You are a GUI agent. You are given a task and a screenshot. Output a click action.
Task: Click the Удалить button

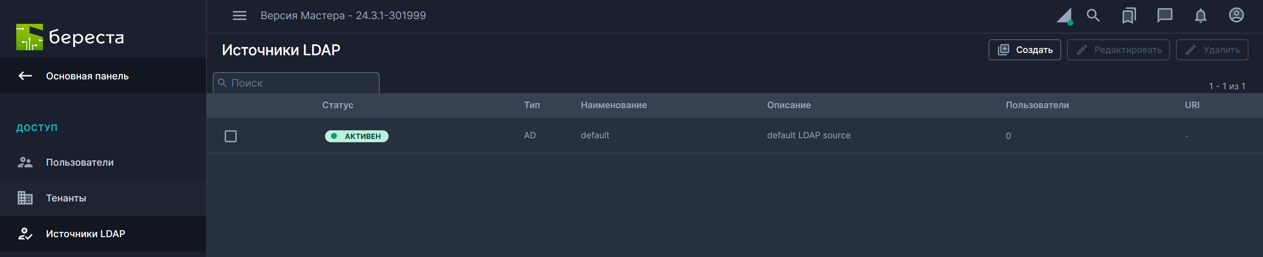(x=1211, y=50)
